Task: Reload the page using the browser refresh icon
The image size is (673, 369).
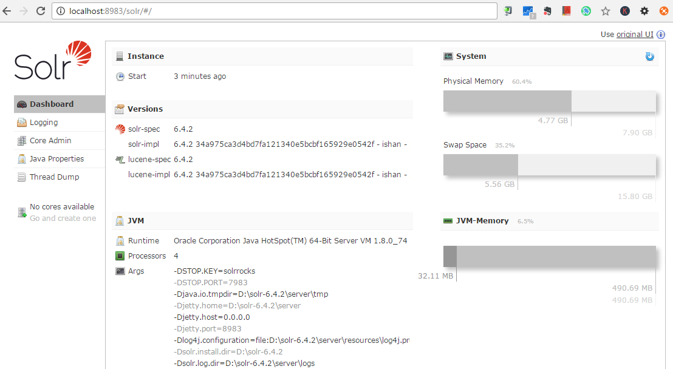Action: (x=41, y=10)
